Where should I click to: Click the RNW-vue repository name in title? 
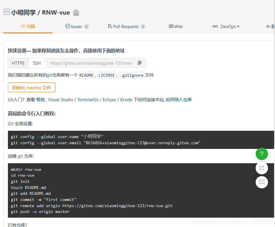(56, 13)
